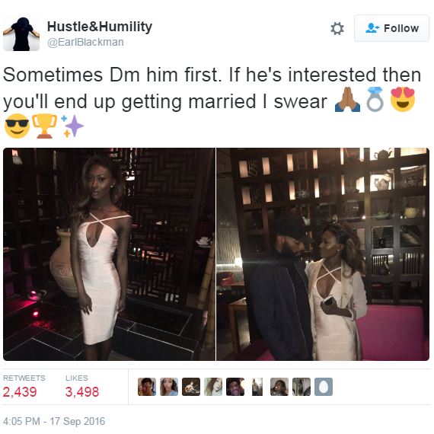Screen dimensions: 434x434
Task: Open the @EarlBlackman handle link
Action: click(x=85, y=42)
